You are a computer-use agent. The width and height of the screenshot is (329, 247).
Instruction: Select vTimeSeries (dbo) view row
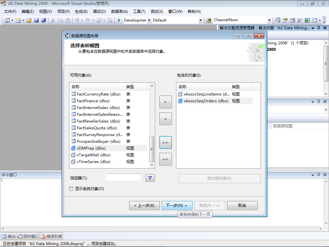coord(109,161)
